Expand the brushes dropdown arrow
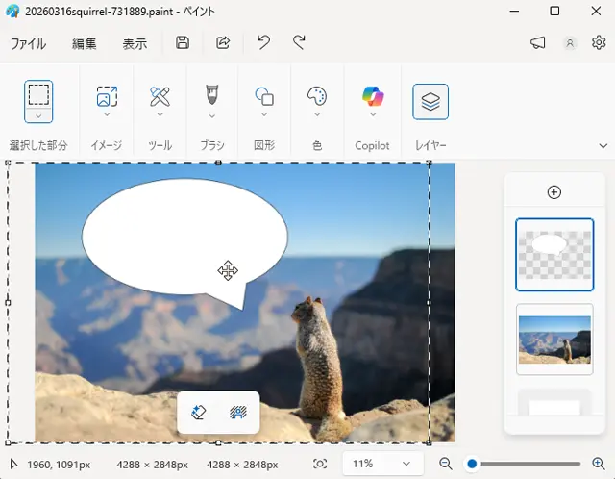 tap(212, 116)
